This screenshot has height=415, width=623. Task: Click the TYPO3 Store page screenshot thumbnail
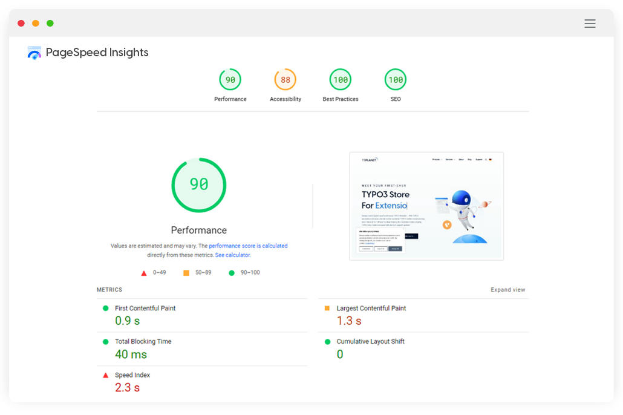(426, 206)
